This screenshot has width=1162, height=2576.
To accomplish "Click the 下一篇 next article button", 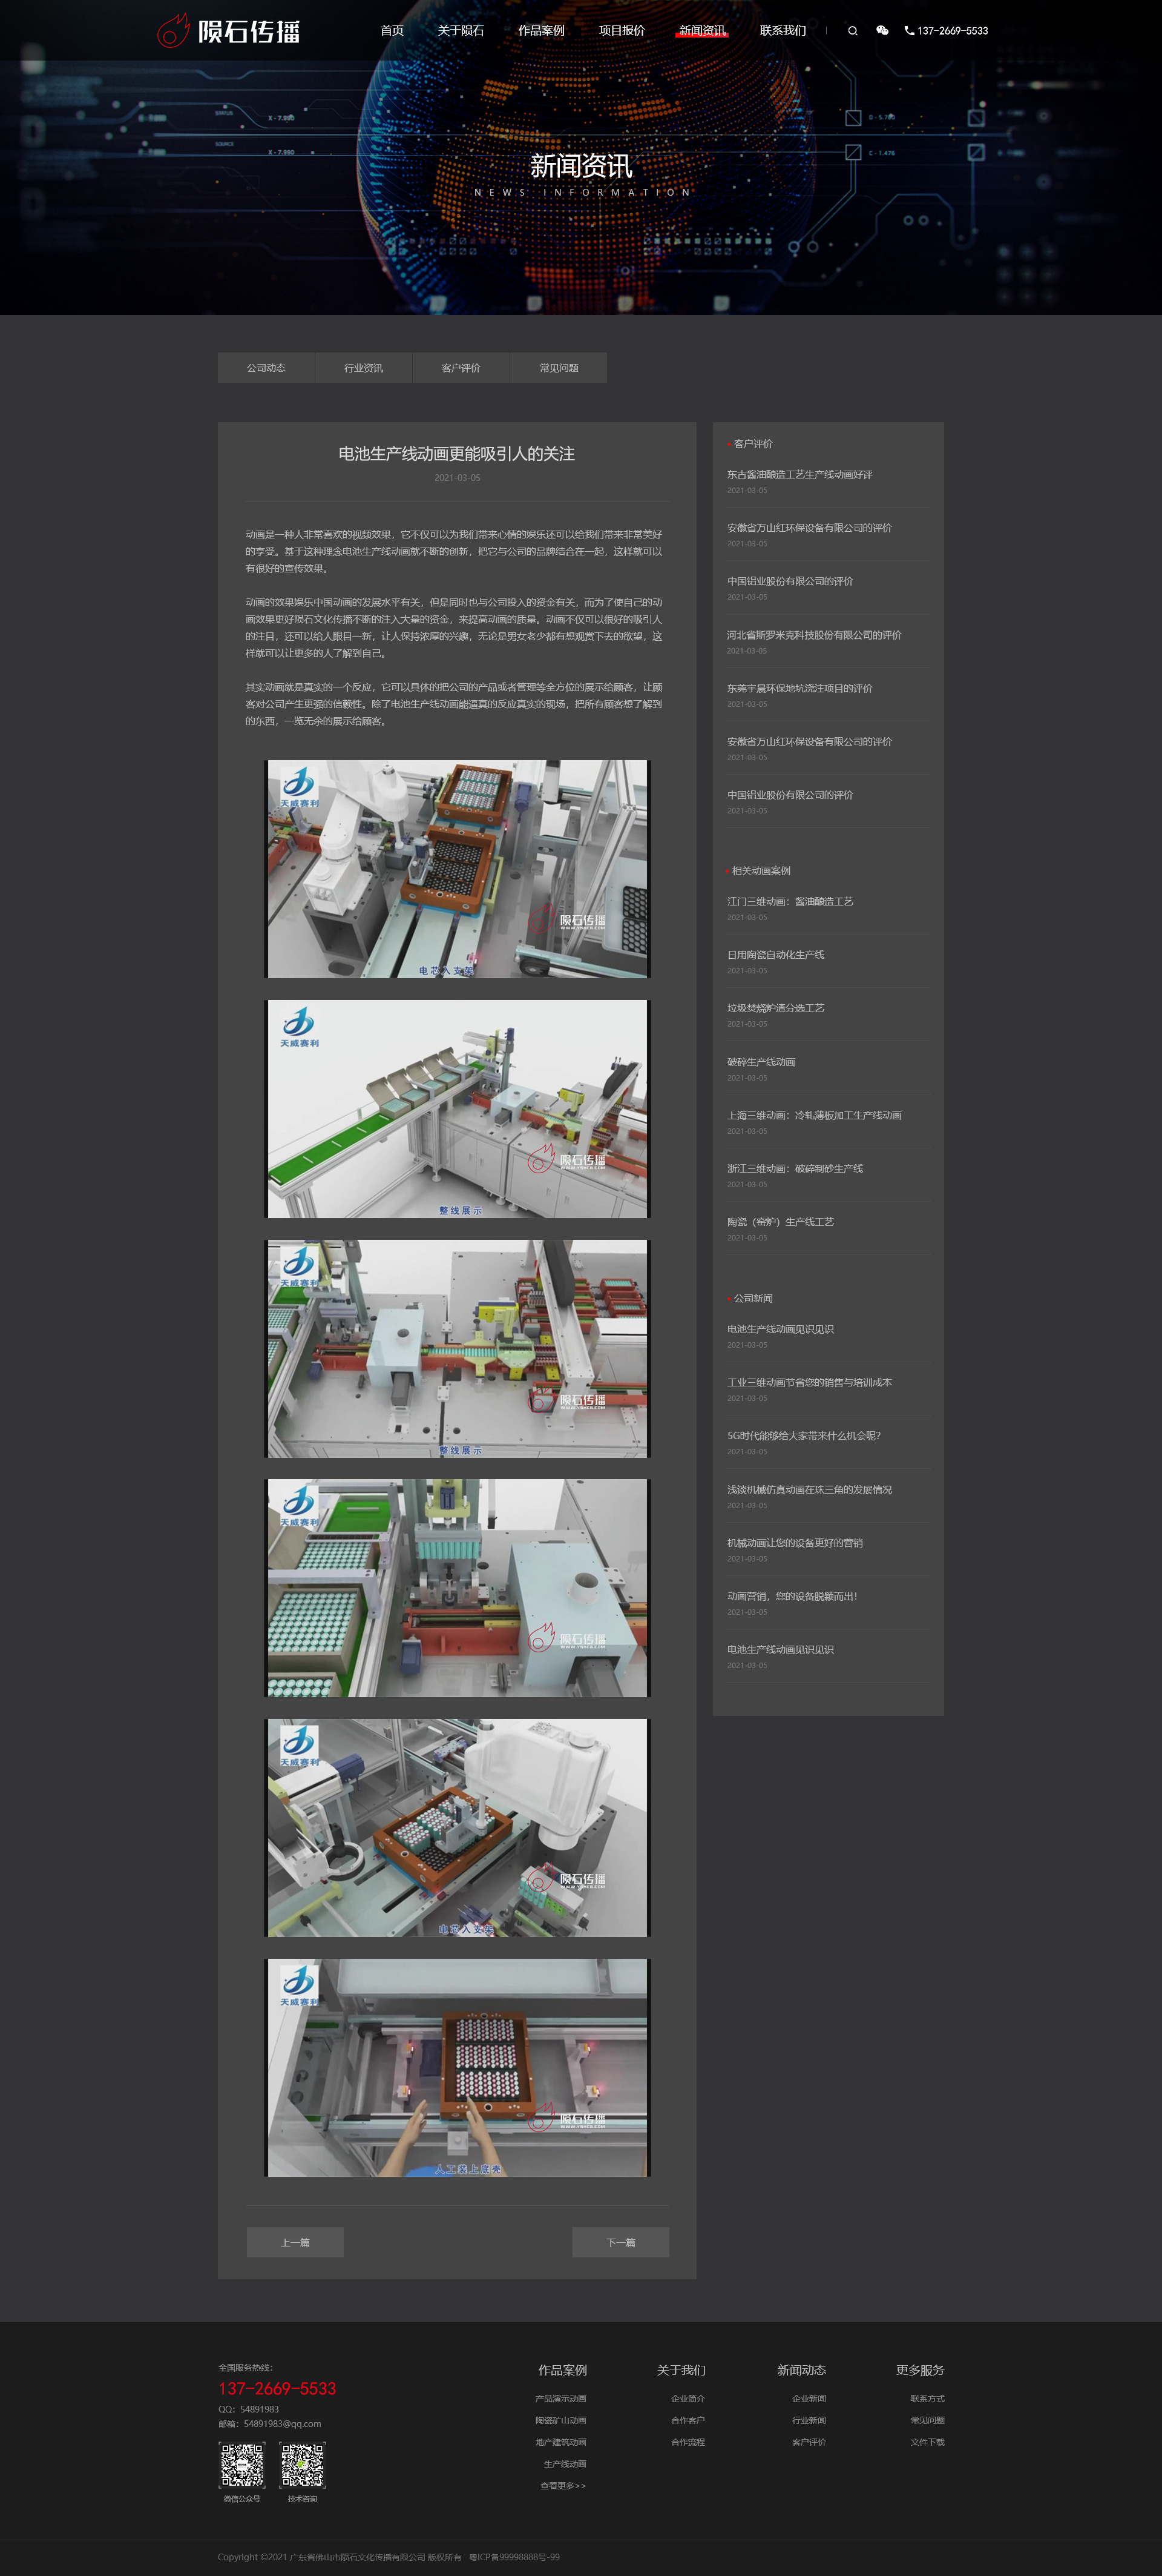I will [x=620, y=2242].
